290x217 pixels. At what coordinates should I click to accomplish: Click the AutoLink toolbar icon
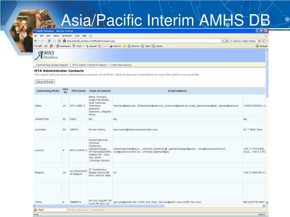tap(87, 46)
